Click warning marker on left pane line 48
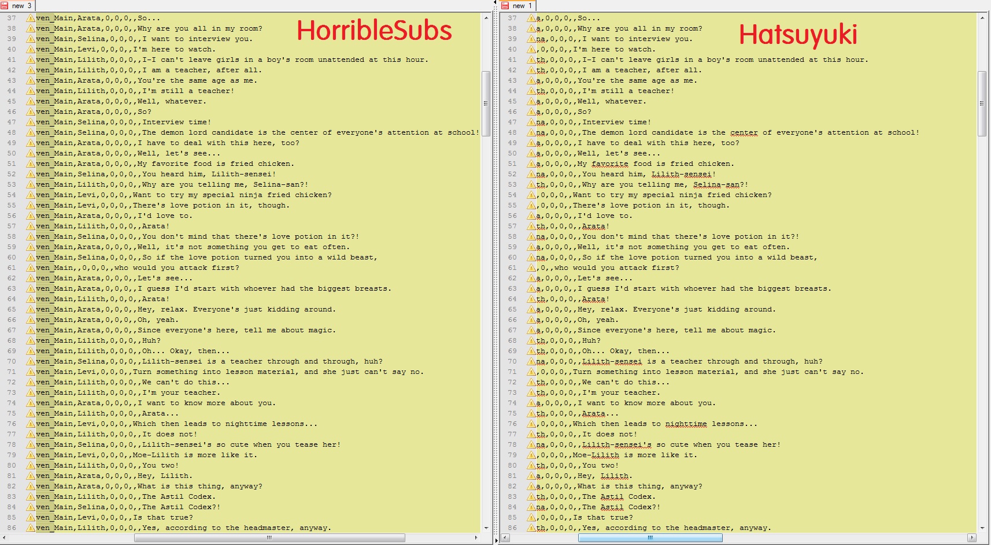The width and height of the screenshot is (991, 545). click(x=31, y=132)
